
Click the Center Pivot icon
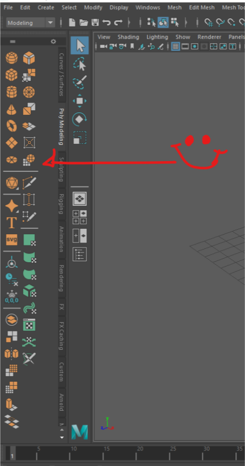[12, 262]
